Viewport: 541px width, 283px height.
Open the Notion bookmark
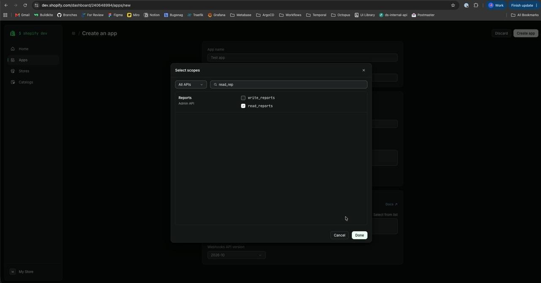[x=152, y=15]
